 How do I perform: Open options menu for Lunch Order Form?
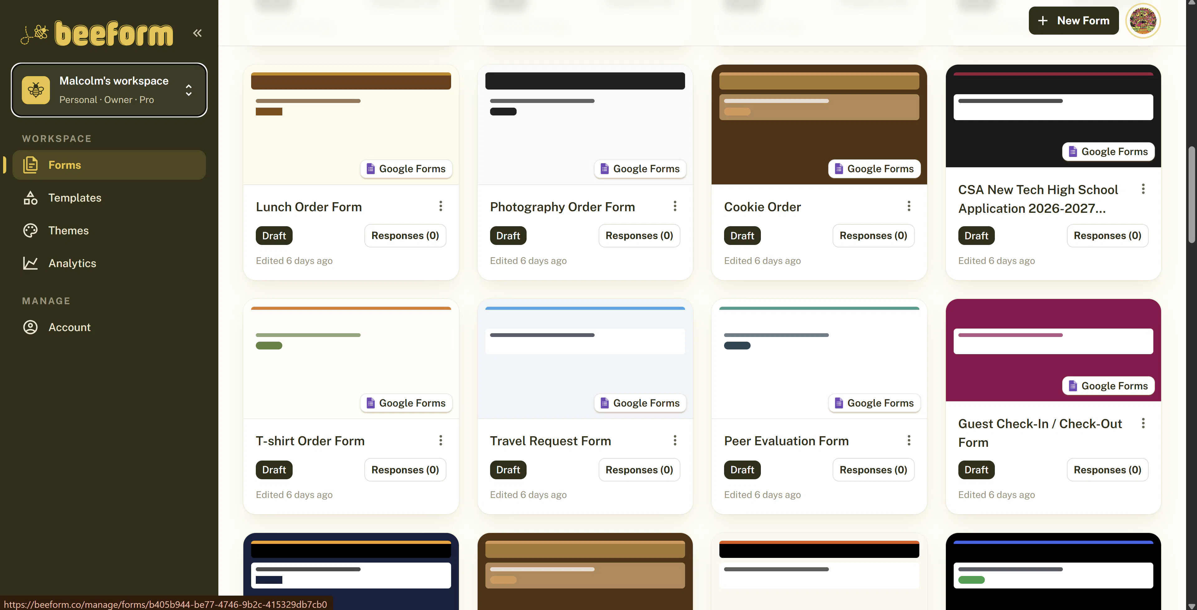tap(440, 206)
